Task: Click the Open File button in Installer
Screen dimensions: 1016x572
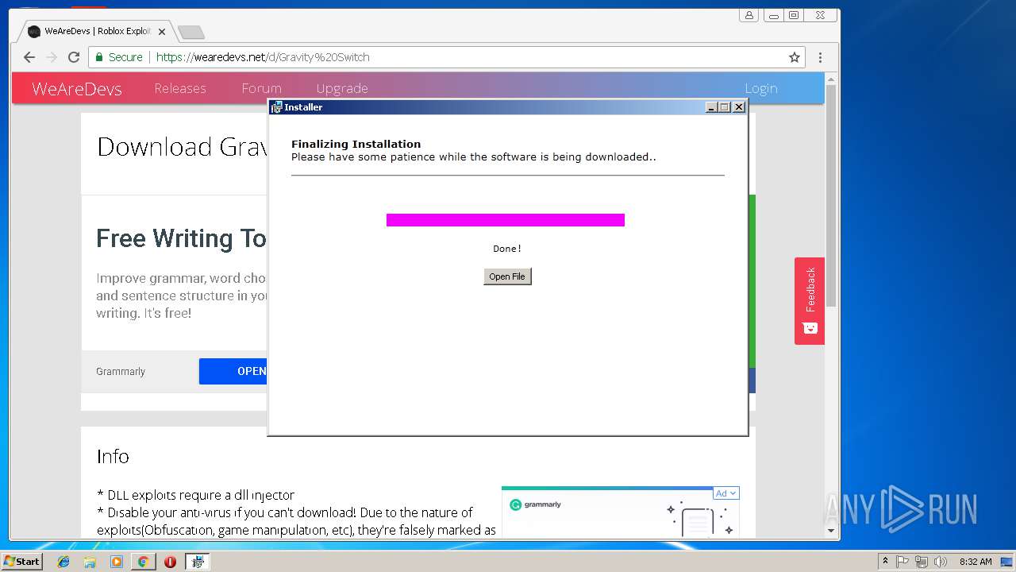Action: point(507,276)
